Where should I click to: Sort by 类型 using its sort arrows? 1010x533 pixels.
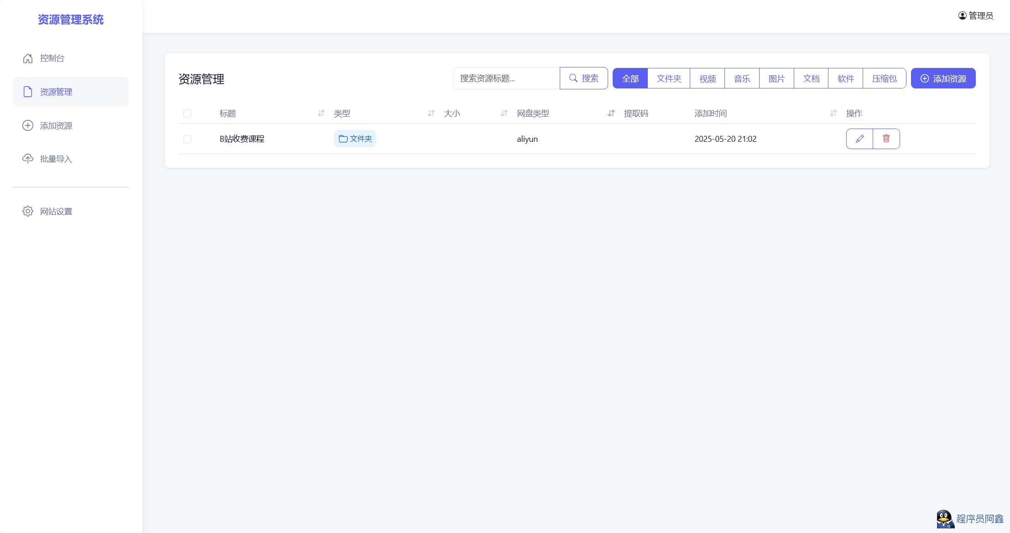tap(431, 113)
